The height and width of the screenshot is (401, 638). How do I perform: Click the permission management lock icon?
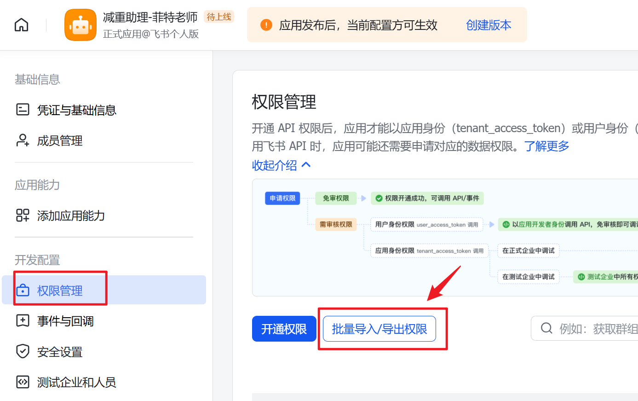pyautogui.click(x=23, y=291)
